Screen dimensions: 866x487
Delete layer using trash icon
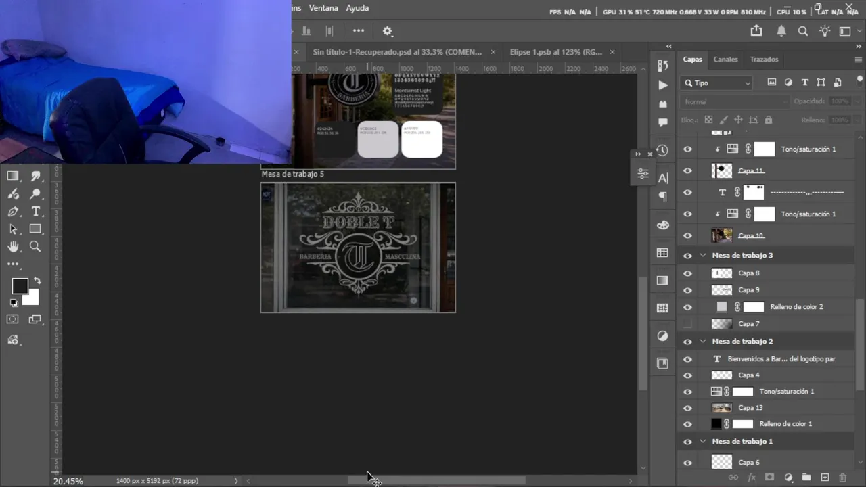point(843,478)
